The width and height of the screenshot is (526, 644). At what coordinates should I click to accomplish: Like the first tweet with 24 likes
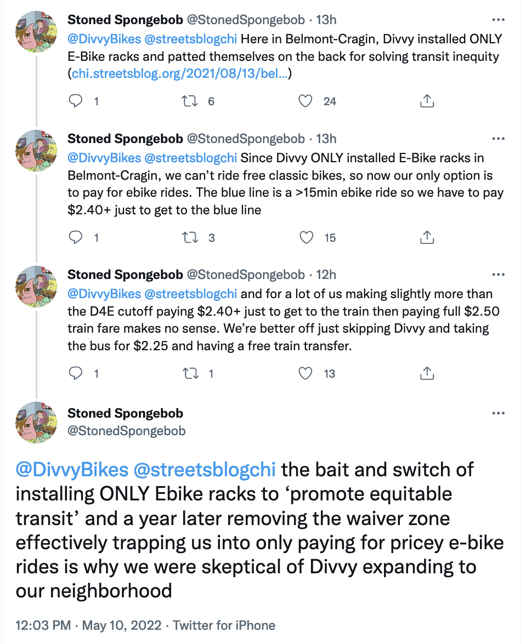click(306, 101)
